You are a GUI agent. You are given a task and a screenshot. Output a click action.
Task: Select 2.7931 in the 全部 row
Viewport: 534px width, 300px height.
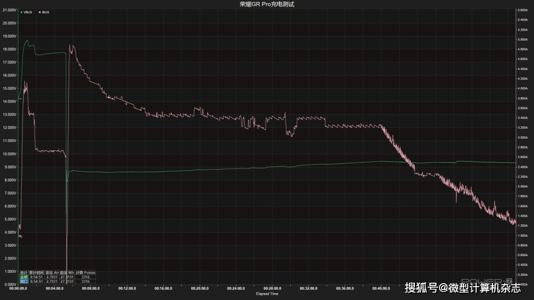tap(52, 277)
